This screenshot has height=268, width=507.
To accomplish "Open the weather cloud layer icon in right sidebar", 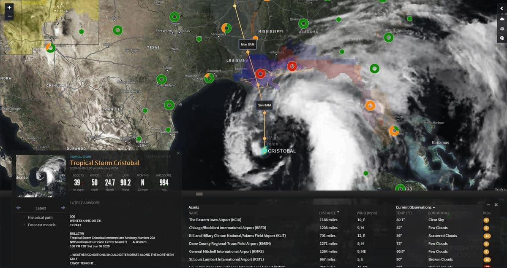I will 502,19.
